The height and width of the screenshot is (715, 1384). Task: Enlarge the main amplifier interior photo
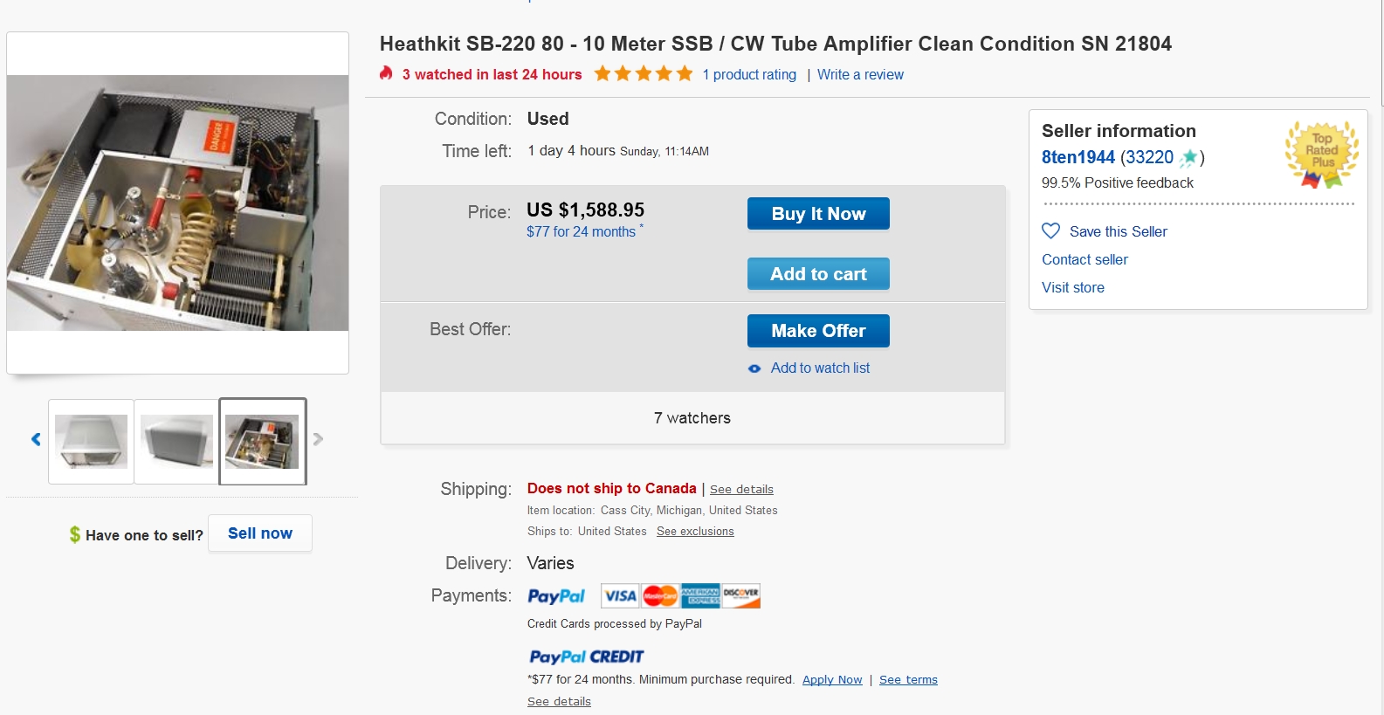[178, 203]
